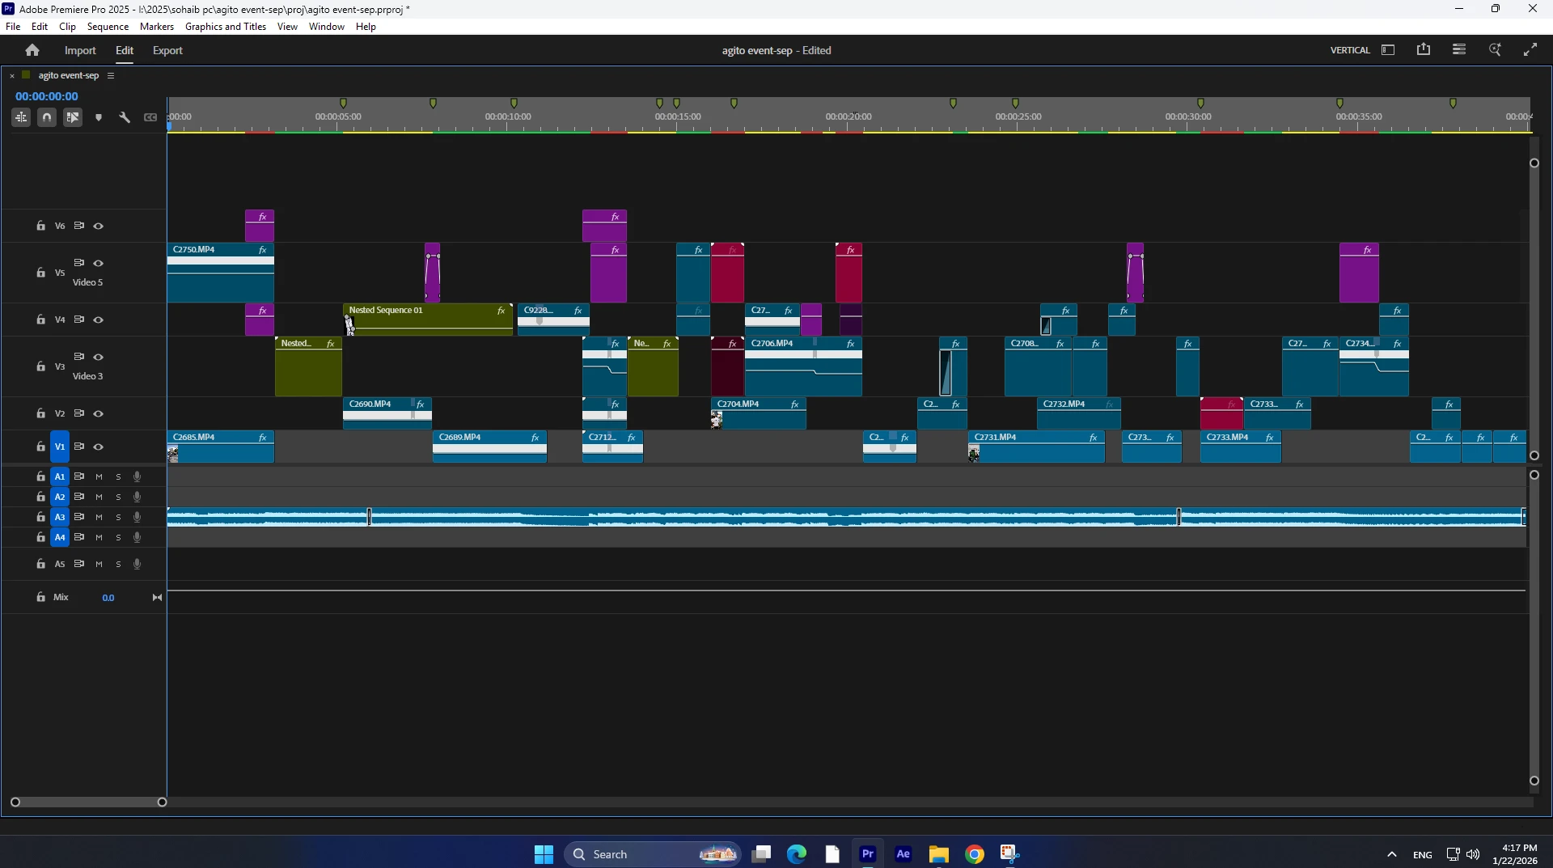The image size is (1553, 868).
Task: Click the Windows Search box
Action: (x=654, y=854)
